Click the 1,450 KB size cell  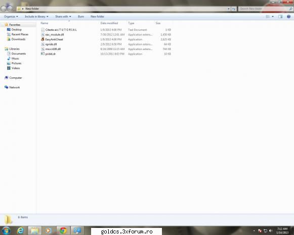coord(165,35)
